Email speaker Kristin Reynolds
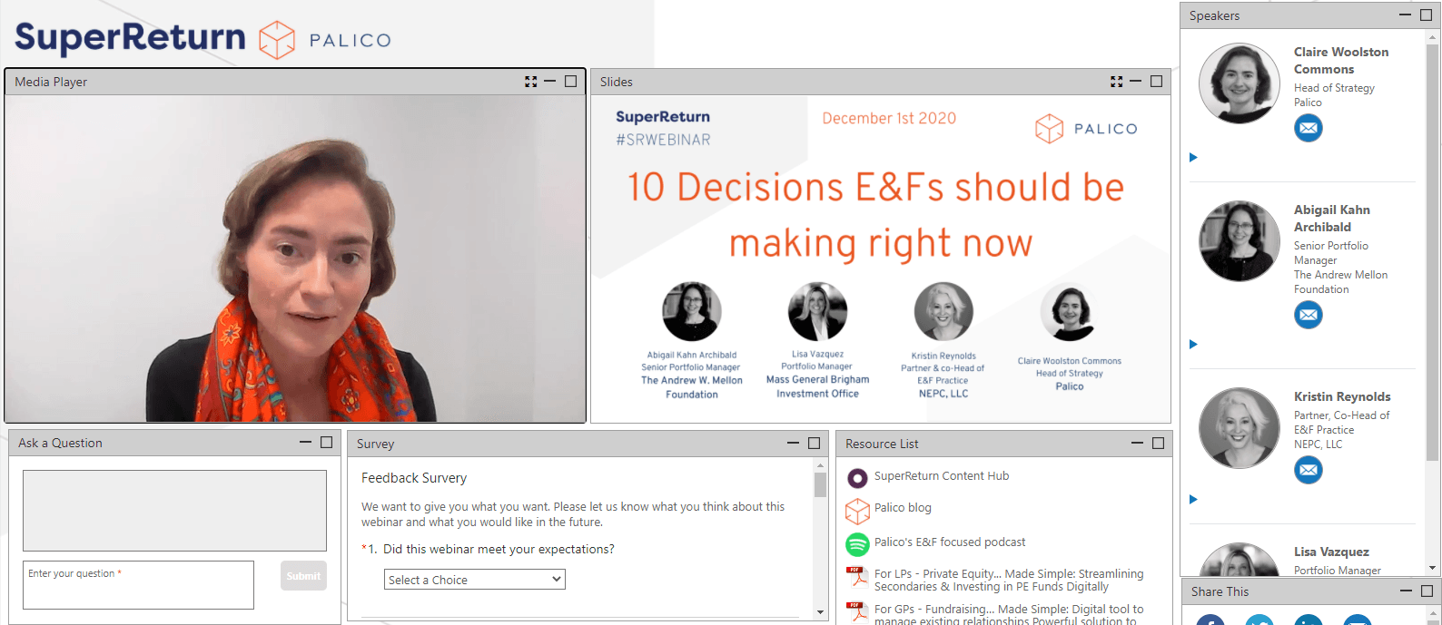Image resolution: width=1442 pixels, height=625 pixels. tap(1309, 470)
